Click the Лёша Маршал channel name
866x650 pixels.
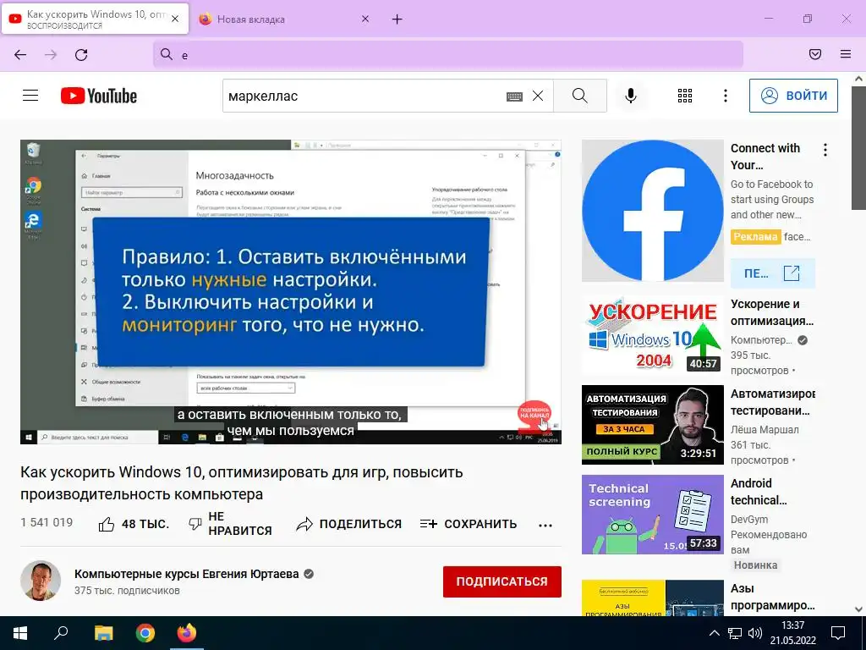(765, 429)
